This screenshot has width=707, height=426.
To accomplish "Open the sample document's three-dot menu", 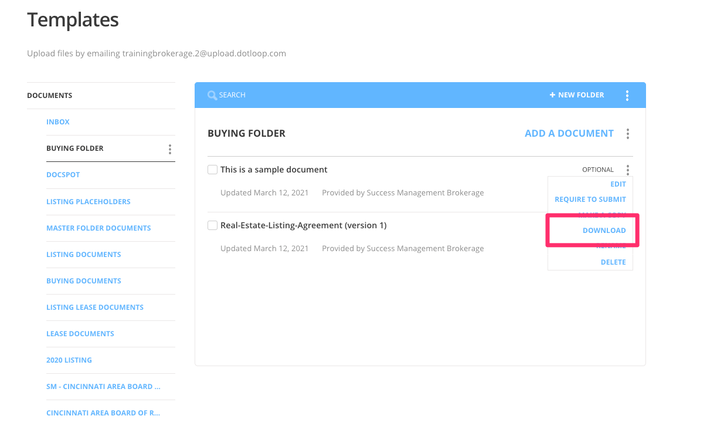I will coord(627,170).
